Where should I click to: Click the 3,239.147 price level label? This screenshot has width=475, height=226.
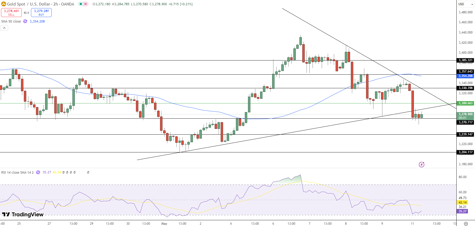click(466, 134)
